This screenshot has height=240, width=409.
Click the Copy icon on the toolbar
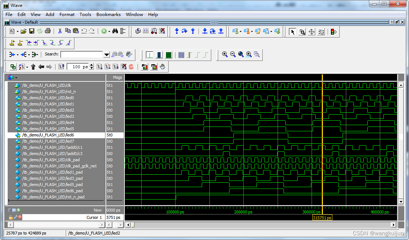pos(69,31)
